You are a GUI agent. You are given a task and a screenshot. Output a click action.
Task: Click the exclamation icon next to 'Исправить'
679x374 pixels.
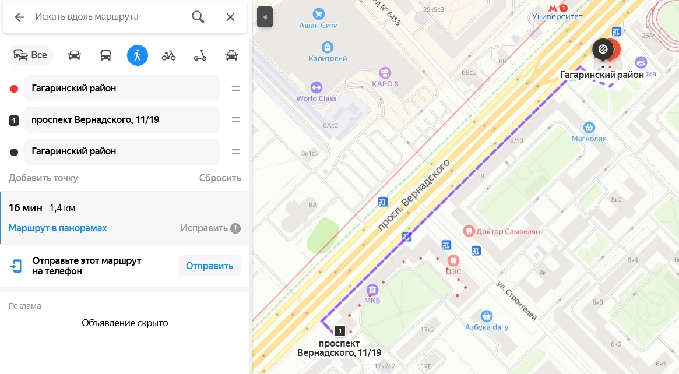tap(235, 228)
